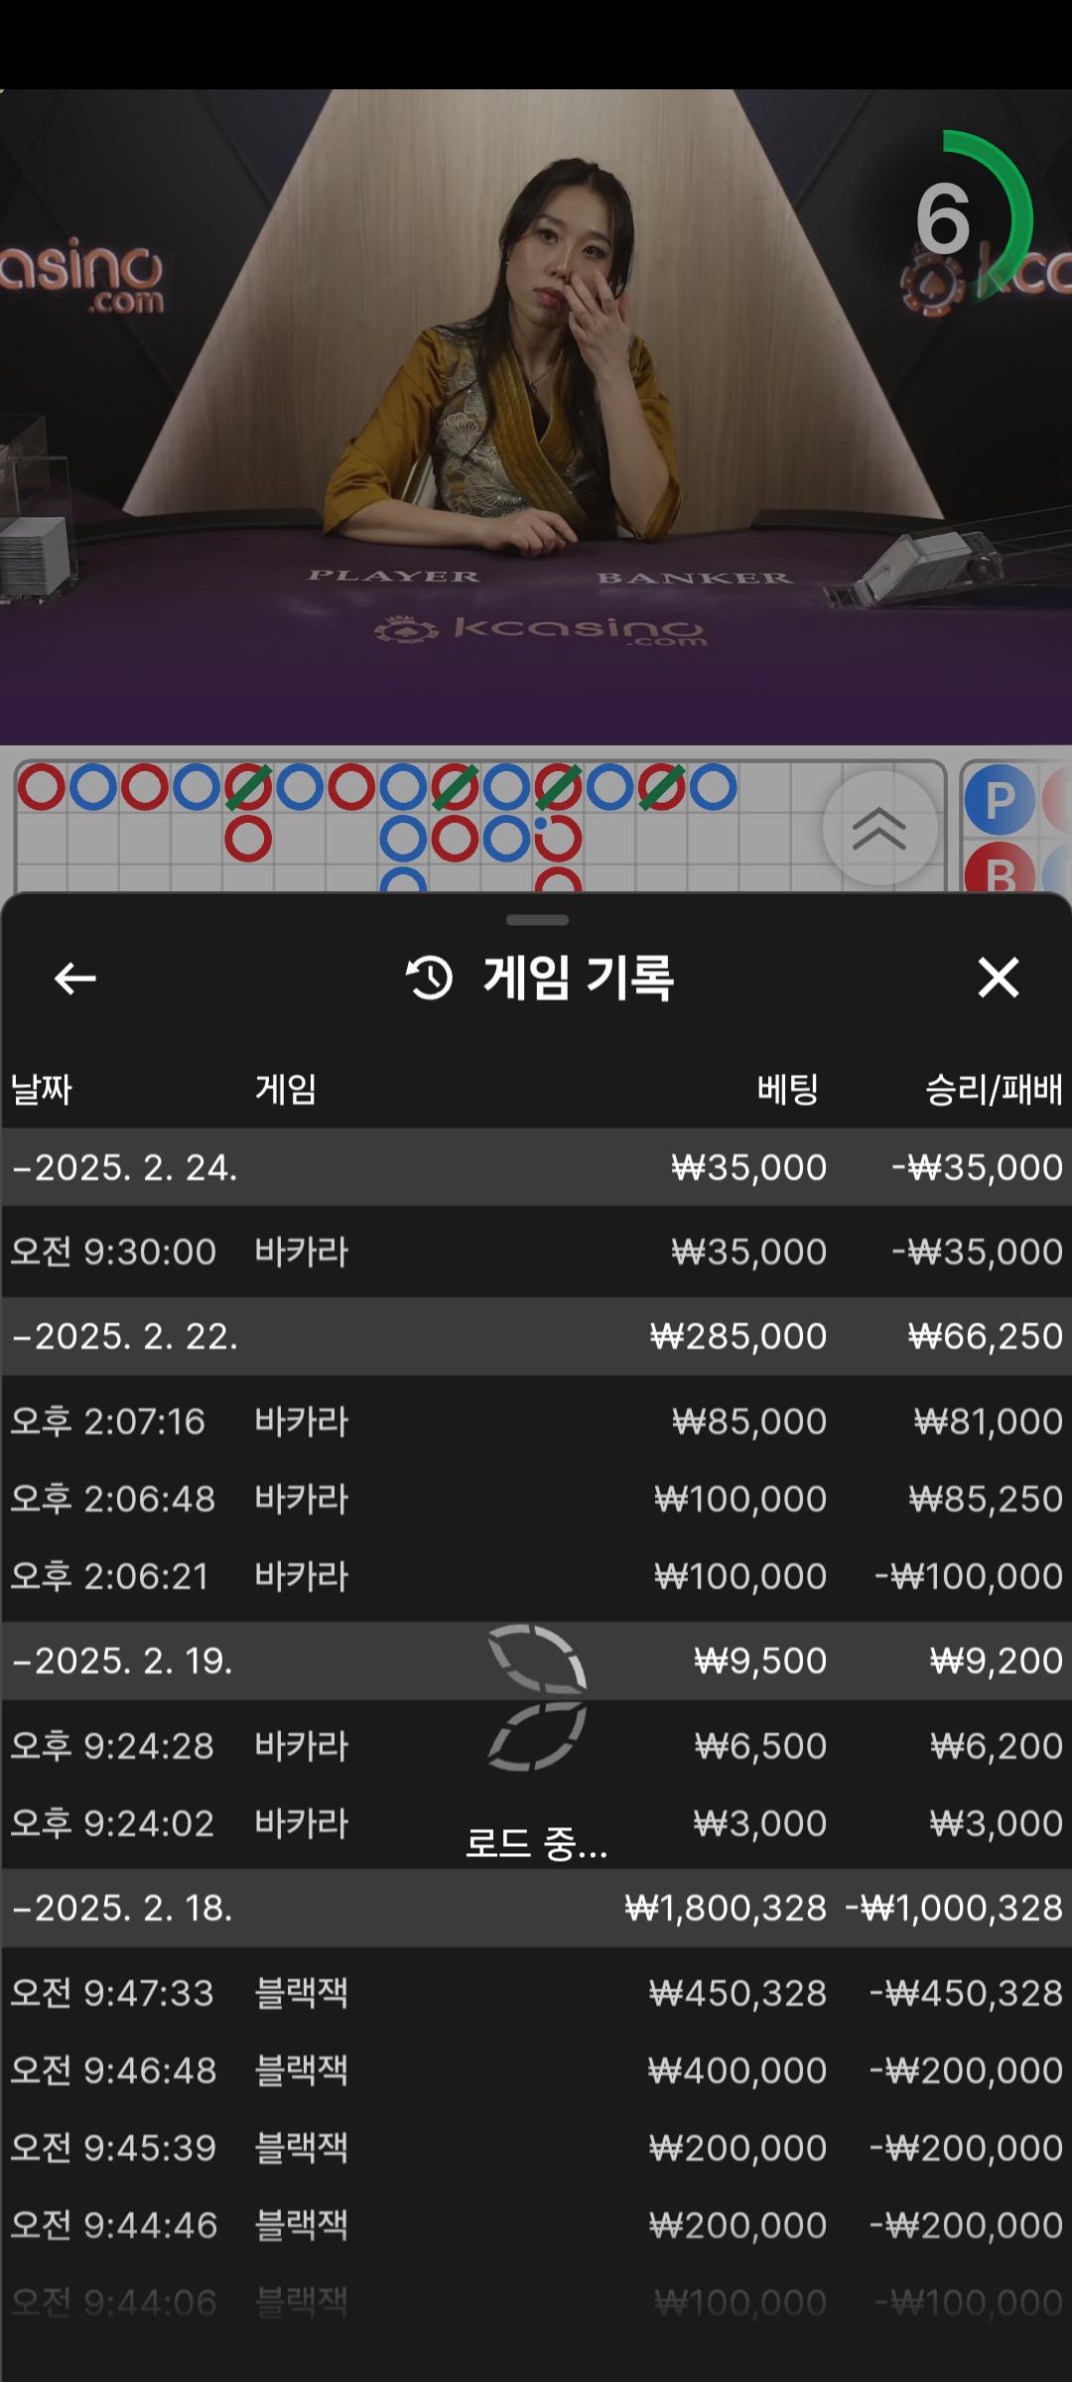Image resolution: width=1072 pixels, height=2382 pixels.
Task: Grab the drag handle atop history sheet
Action: pyautogui.click(x=537, y=920)
